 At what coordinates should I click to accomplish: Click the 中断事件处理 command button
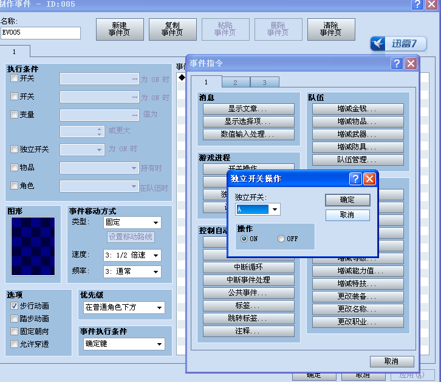(248, 280)
